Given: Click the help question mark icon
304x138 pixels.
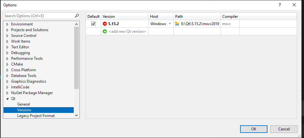Looking at the screenshot, I should (280, 5).
